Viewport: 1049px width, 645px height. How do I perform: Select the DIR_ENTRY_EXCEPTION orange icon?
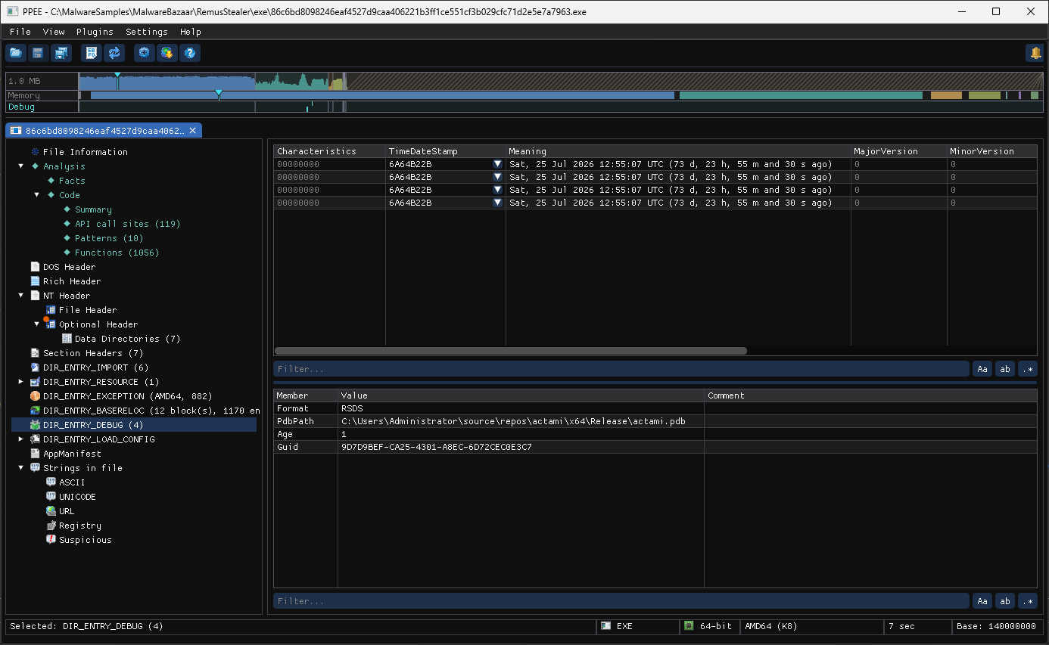click(x=35, y=396)
